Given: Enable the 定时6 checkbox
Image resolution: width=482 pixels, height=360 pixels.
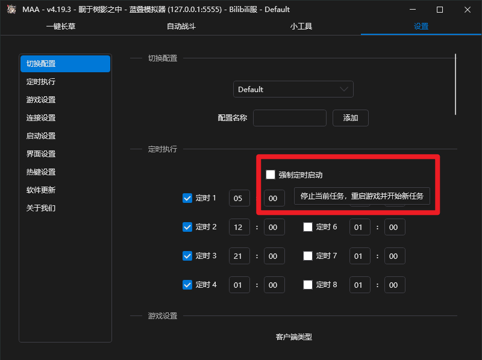Looking at the screenshot, I should [x=308, y=227].
